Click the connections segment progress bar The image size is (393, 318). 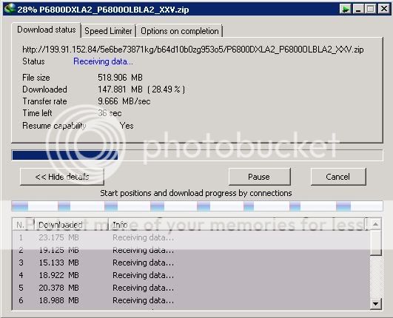(x=197, y=206)
